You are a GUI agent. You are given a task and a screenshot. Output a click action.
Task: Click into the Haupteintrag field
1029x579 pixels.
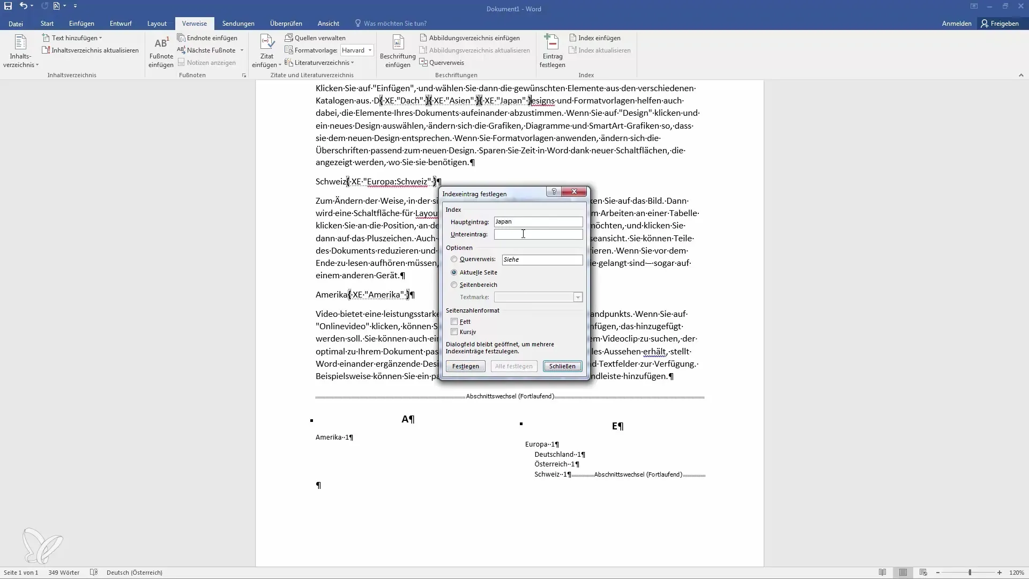click(x=538, y=222)
